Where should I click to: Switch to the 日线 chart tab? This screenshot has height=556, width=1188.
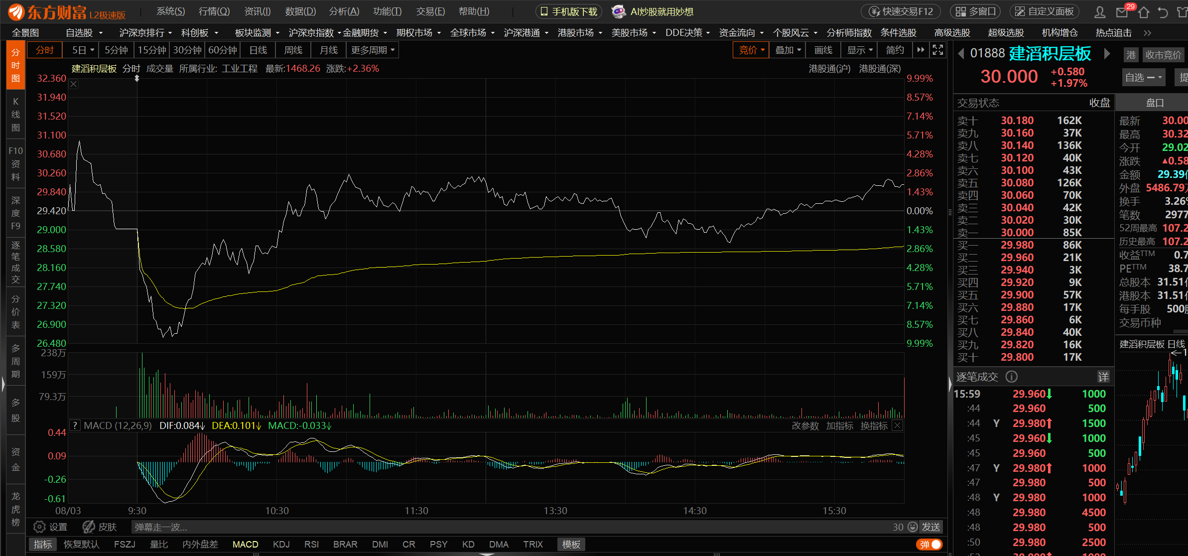click(258, 50)
